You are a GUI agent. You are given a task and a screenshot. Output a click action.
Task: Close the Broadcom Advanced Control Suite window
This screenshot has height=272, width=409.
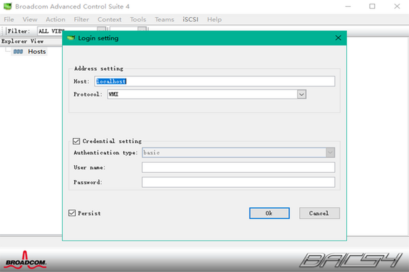pyautogui.click(x=397, y=6)
